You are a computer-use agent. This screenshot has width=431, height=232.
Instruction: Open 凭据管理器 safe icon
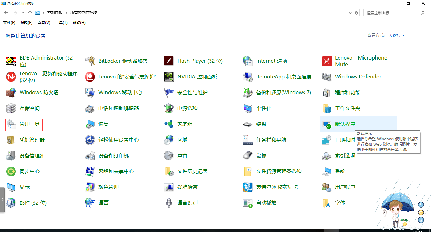pos(11,140)
